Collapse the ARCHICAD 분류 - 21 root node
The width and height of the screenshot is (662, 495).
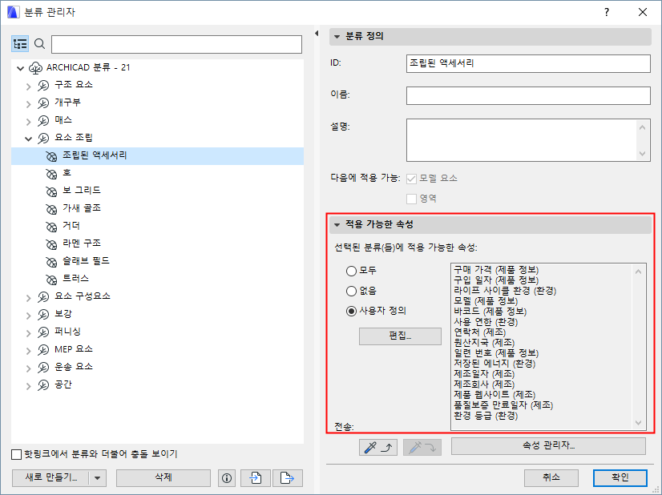[20, 68]
